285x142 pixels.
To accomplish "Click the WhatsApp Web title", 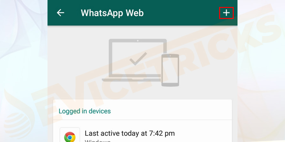I will 112,13.
